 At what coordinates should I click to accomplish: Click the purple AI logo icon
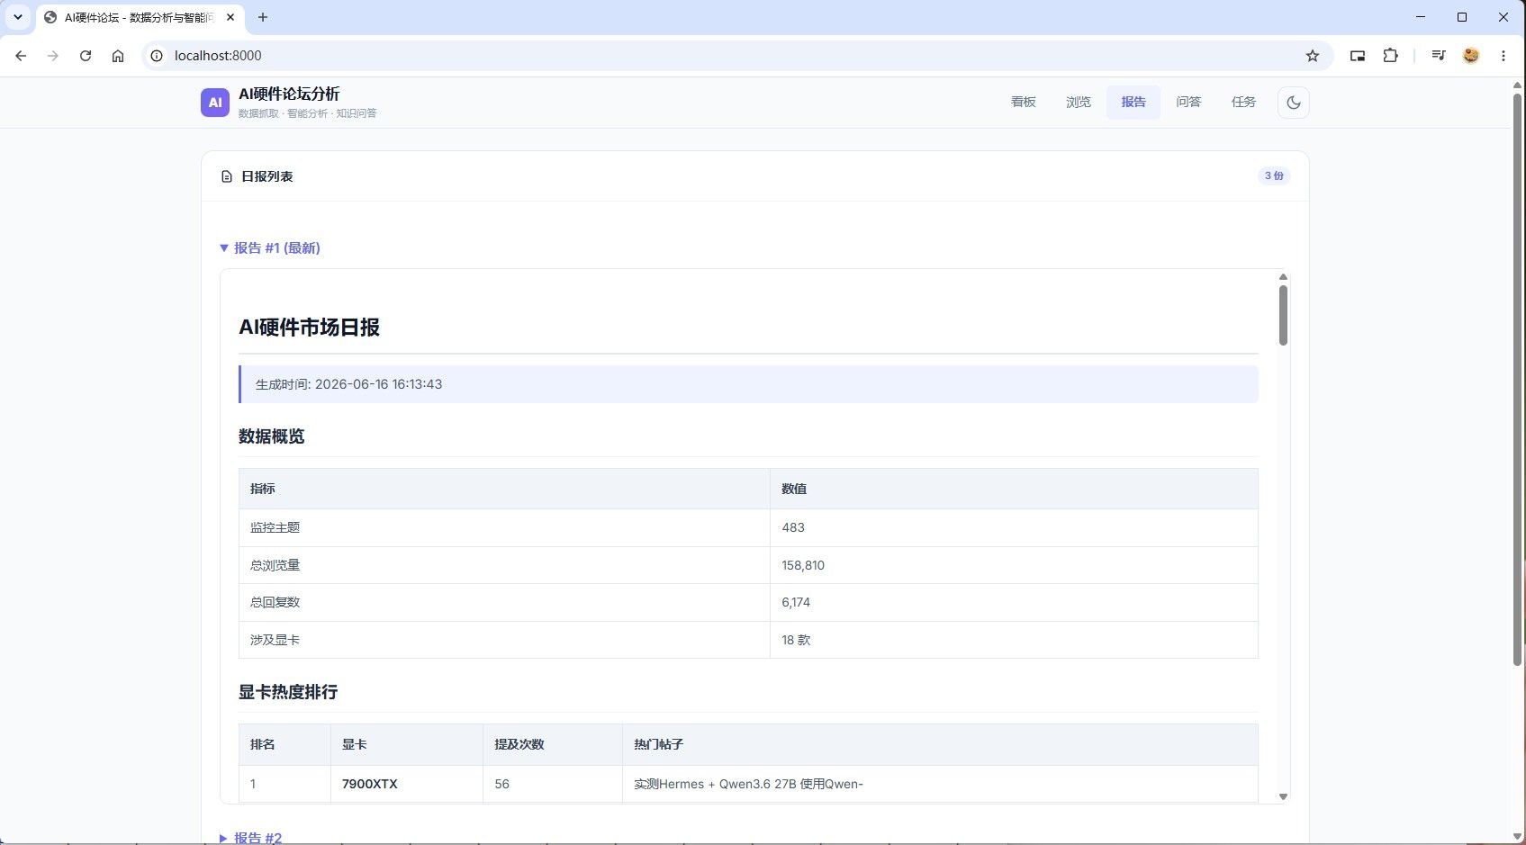pyautogui.click(x=215, y=103)
